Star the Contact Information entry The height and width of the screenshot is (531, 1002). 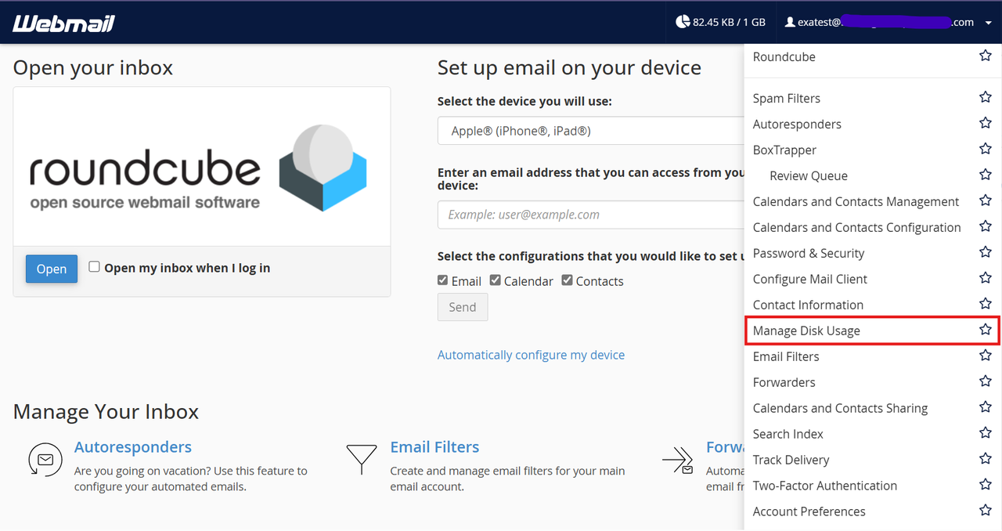pyautogui.click(x=986, y=304)
